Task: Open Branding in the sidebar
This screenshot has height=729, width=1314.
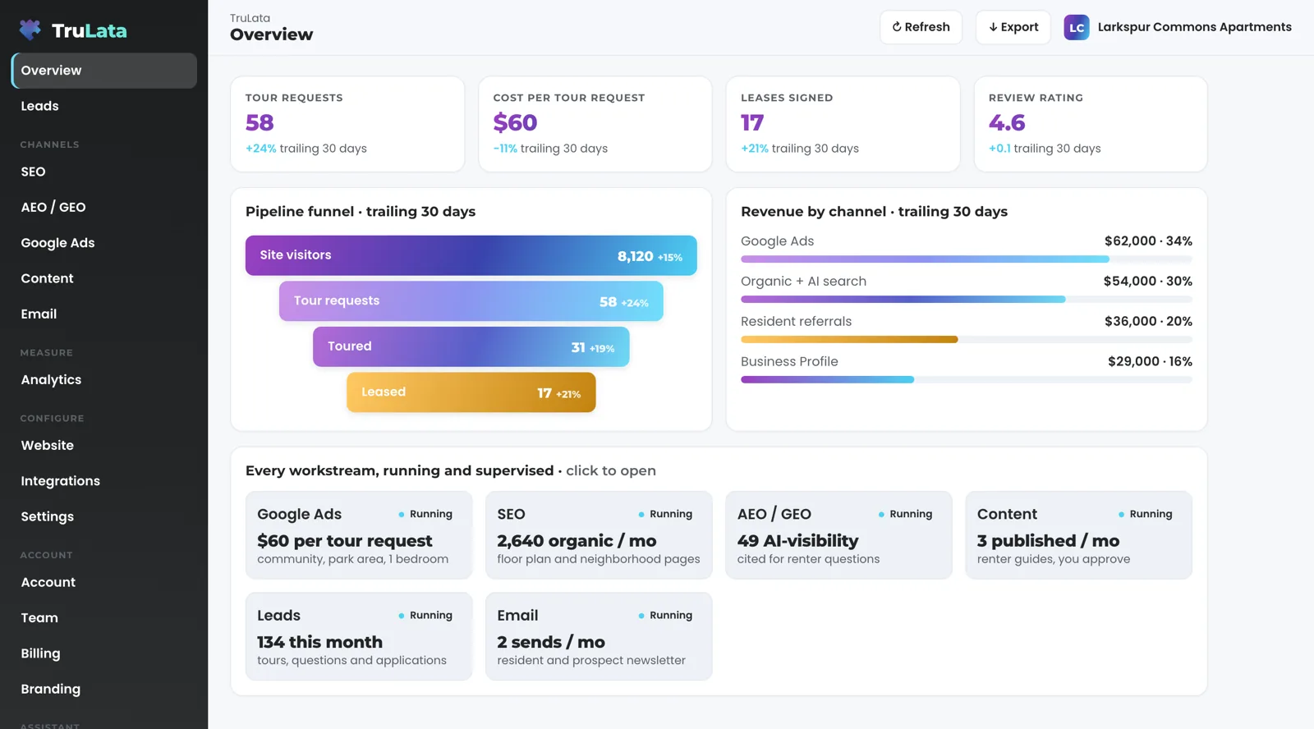Action: click(x=104, y=689)
